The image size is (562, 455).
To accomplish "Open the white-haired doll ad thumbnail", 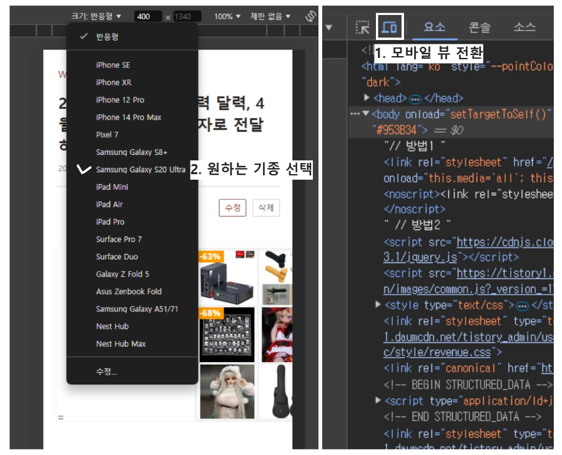I will 227,391.
